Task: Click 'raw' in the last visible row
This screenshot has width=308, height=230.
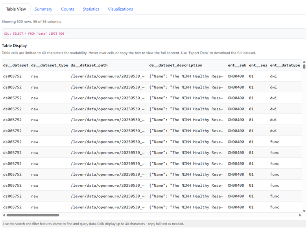Action: tap(35, 207)
